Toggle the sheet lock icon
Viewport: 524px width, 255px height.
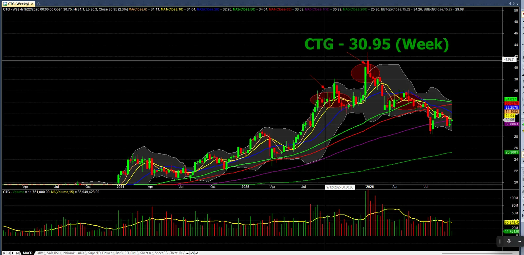(187, 253)
